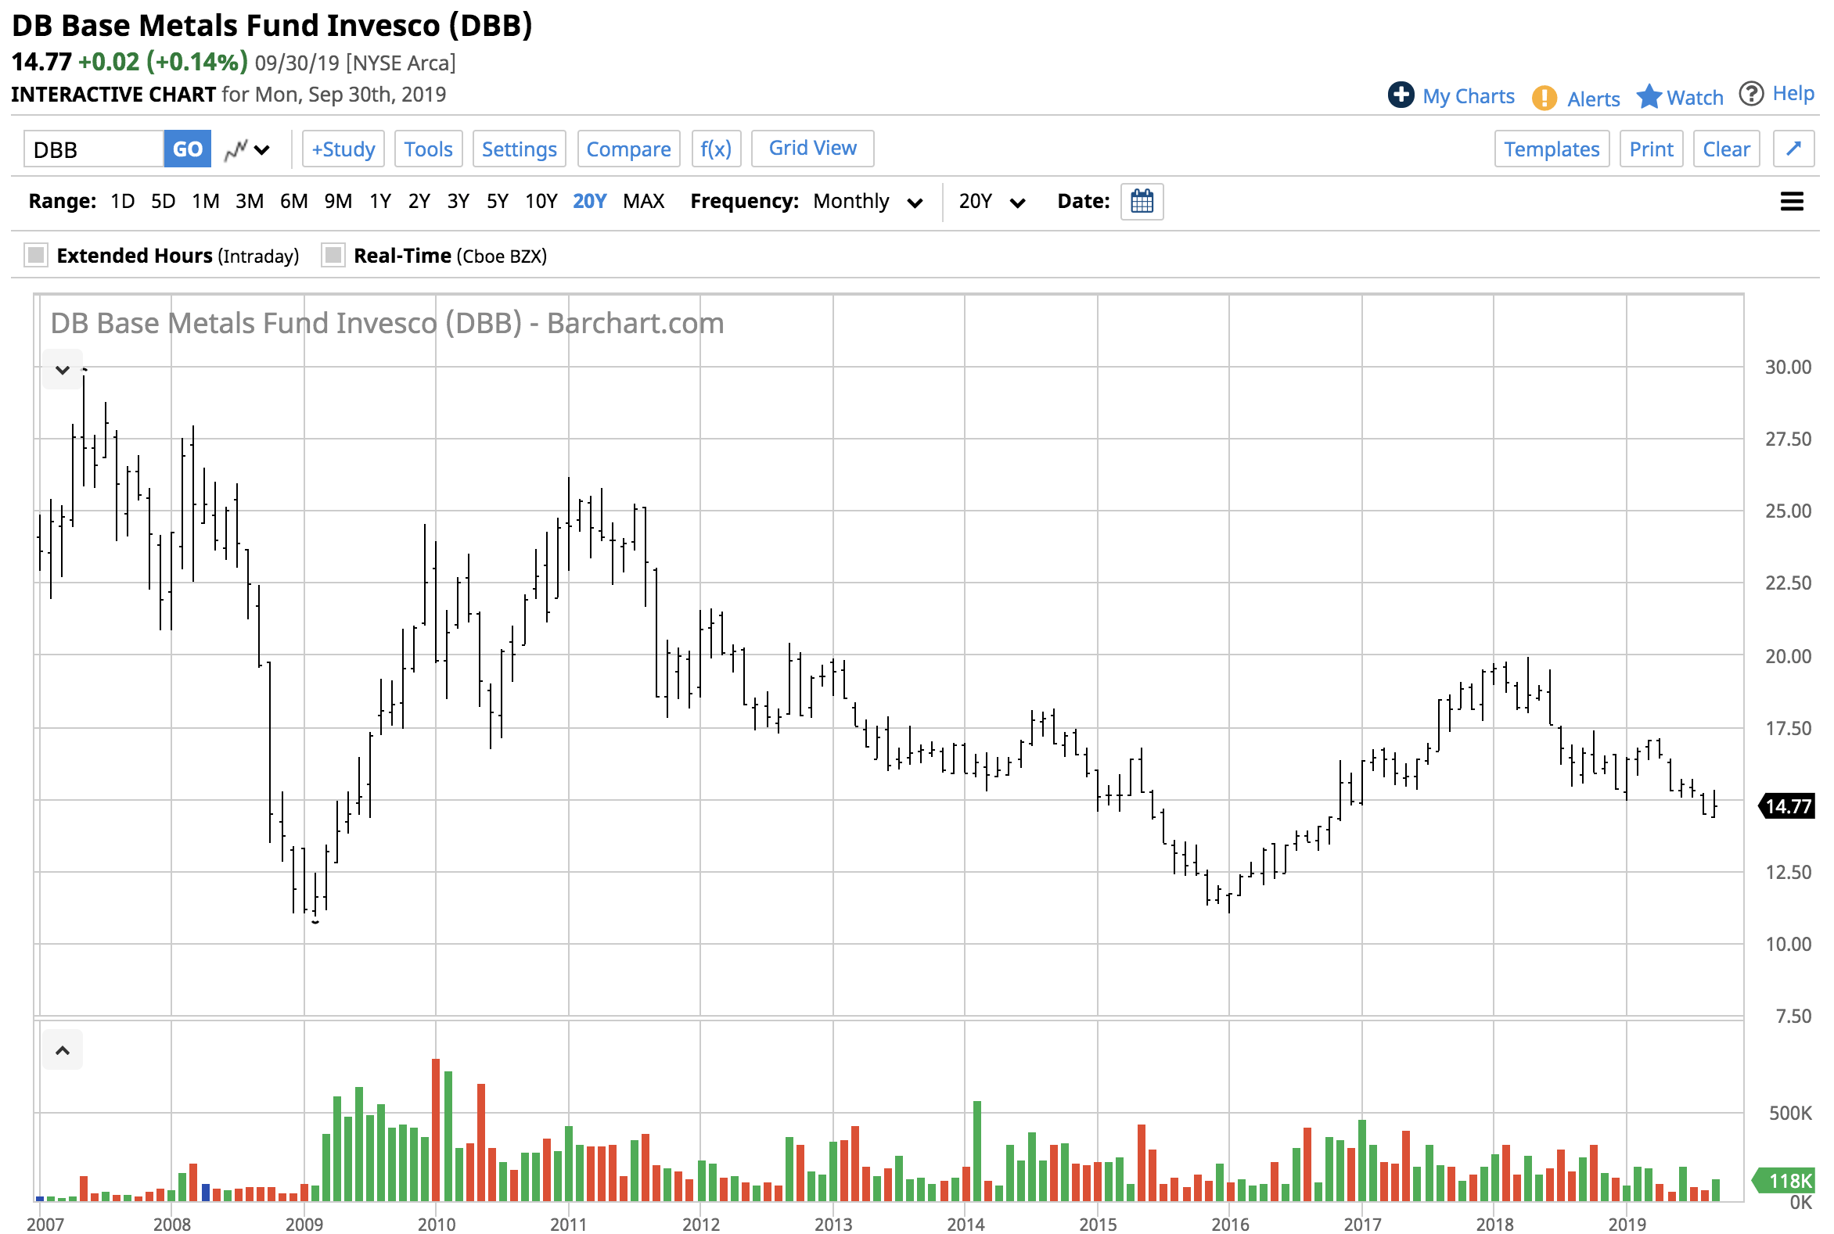
Task: Select the 3M range
Action: coord(250,202)
